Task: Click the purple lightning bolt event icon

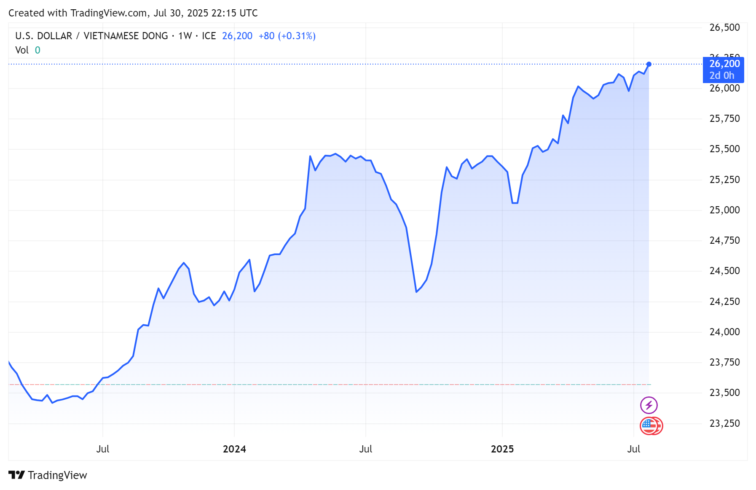Action: pos(649,405)
